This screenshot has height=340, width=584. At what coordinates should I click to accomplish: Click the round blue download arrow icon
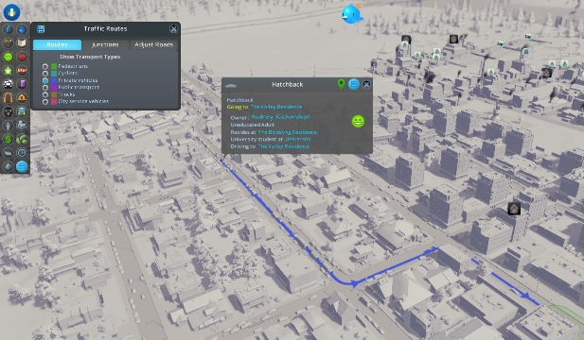11,12
